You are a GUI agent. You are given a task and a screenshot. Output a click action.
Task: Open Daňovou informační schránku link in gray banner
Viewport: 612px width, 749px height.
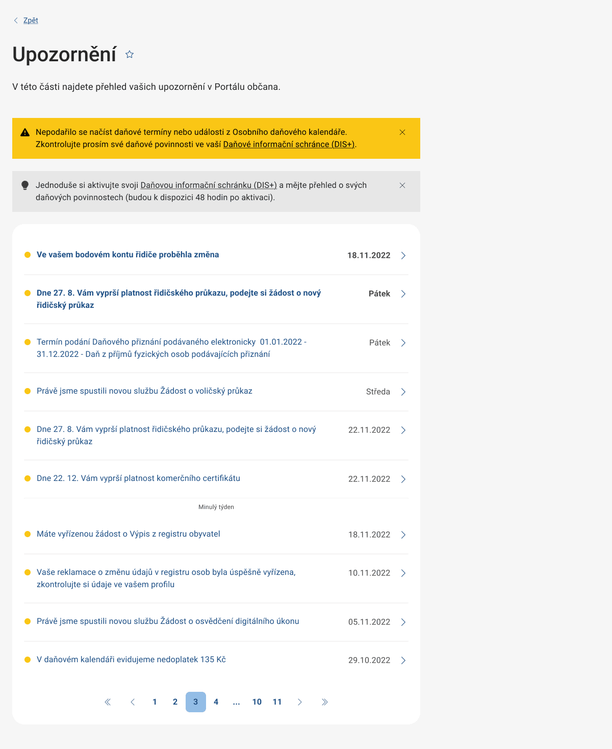tap(209, 185)
